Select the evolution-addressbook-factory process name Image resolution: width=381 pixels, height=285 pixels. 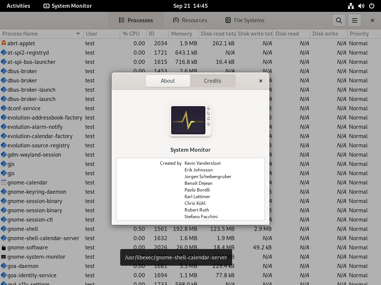pos(45,118)
